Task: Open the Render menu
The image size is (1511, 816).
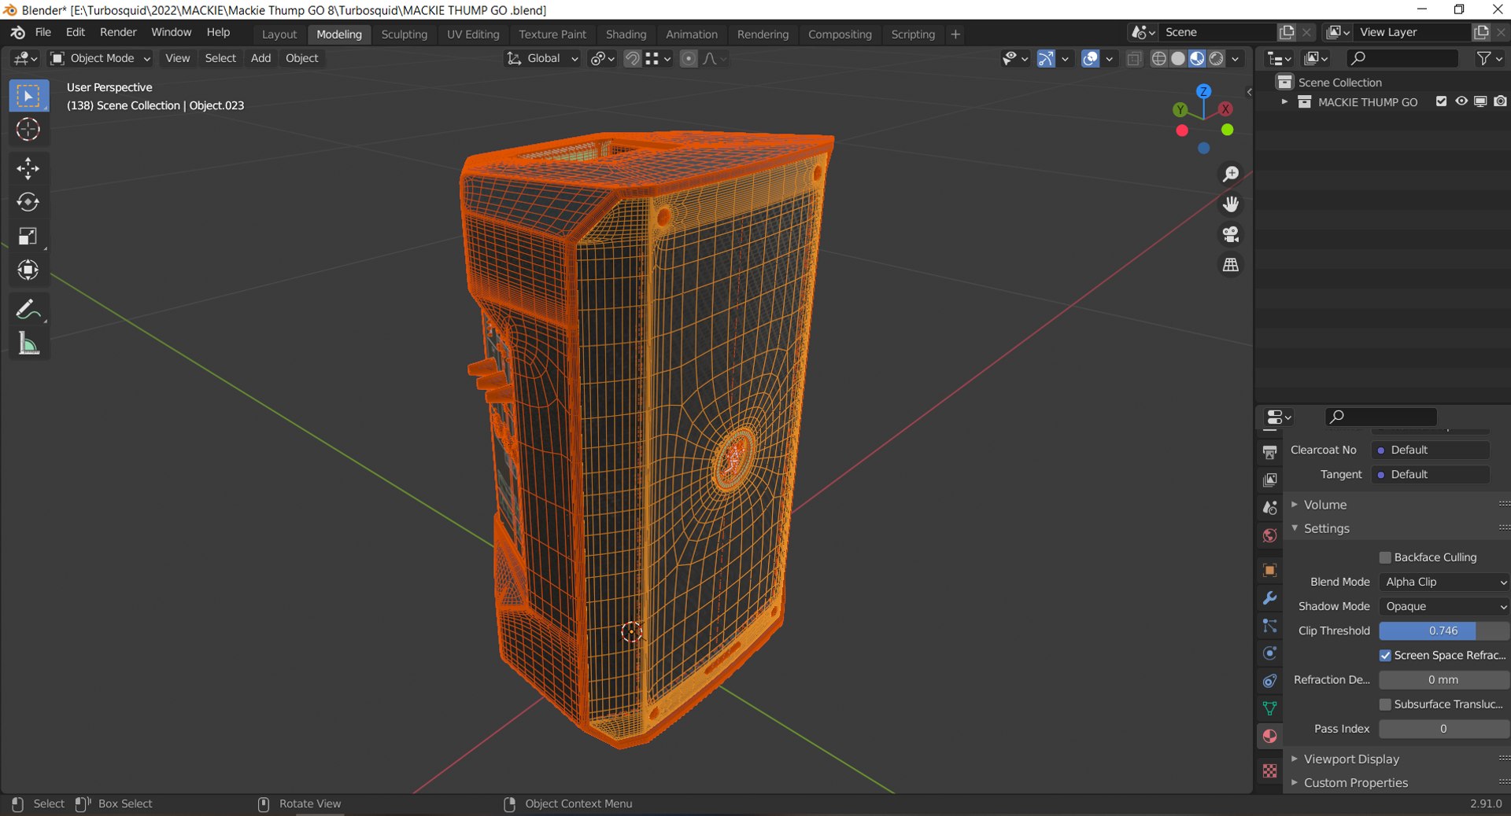Action: coord(118,32)
